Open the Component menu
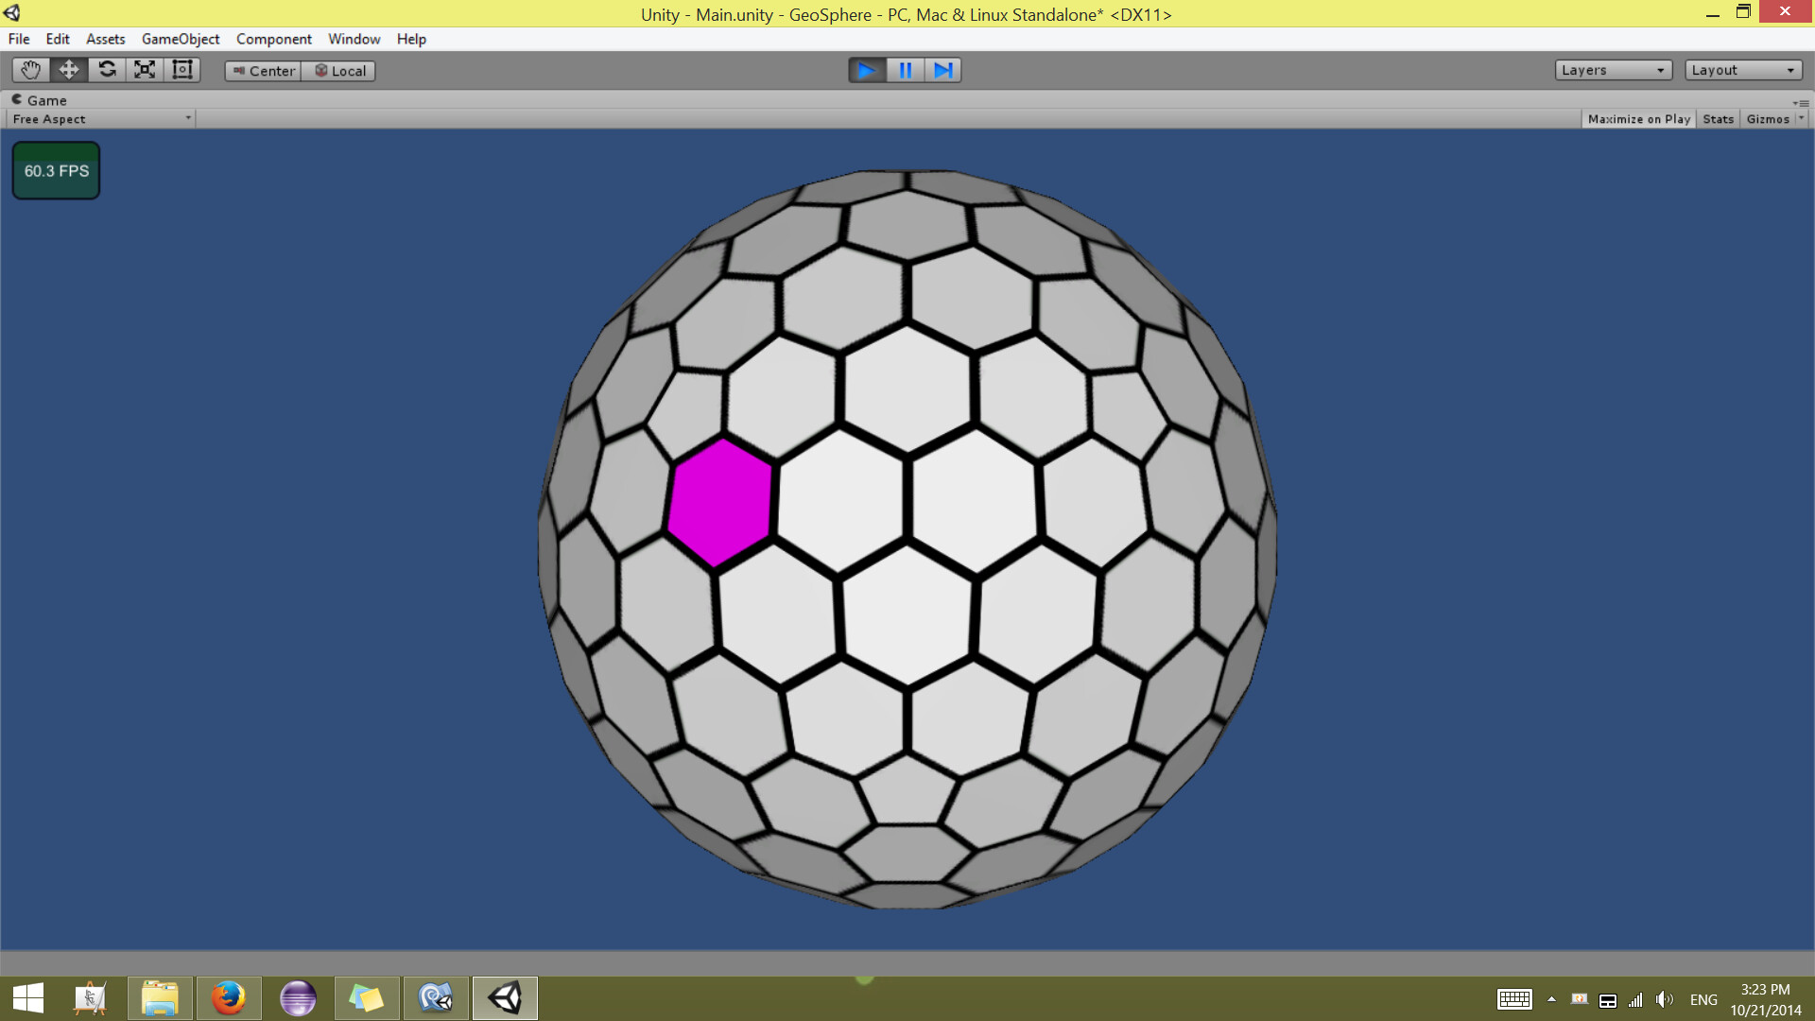This screenshot has height=1021, width=1815. [273, 39]
